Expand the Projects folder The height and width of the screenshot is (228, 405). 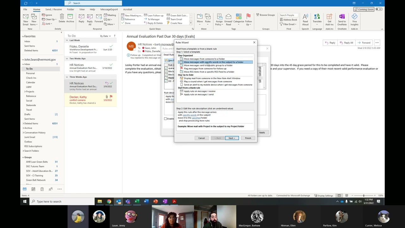pyautogui.click(x=25, y=92)
